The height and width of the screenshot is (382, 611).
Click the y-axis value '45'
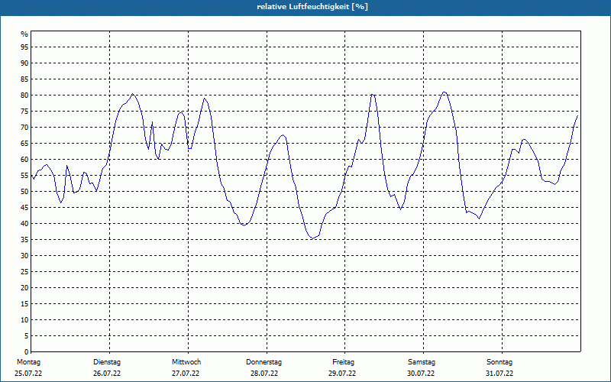24,207
